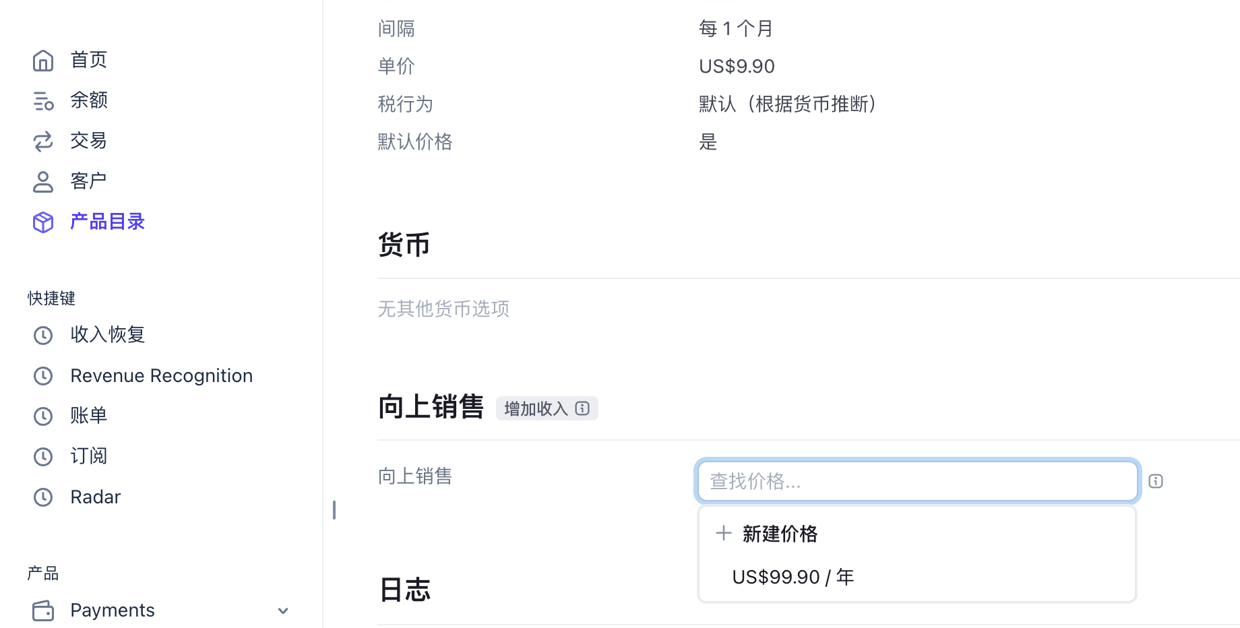Click the info icon in 增加收入 badge
The image size is (1240, 628).
(582, 408)
